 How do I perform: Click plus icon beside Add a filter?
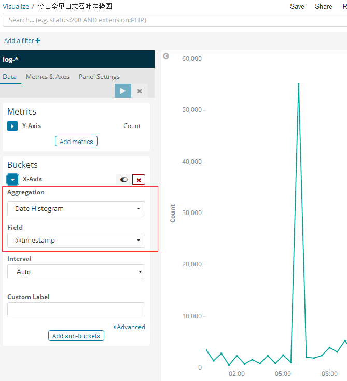click(38, 40)
